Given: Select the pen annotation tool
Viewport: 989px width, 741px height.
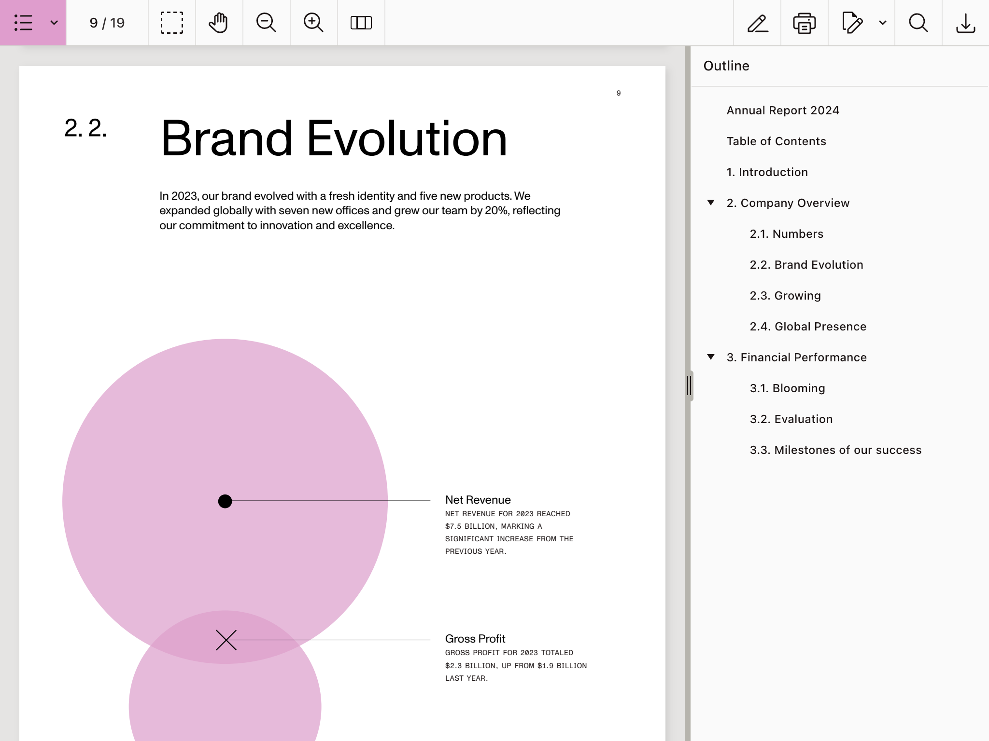Looking at the screenshot, I should pos(757,23).
